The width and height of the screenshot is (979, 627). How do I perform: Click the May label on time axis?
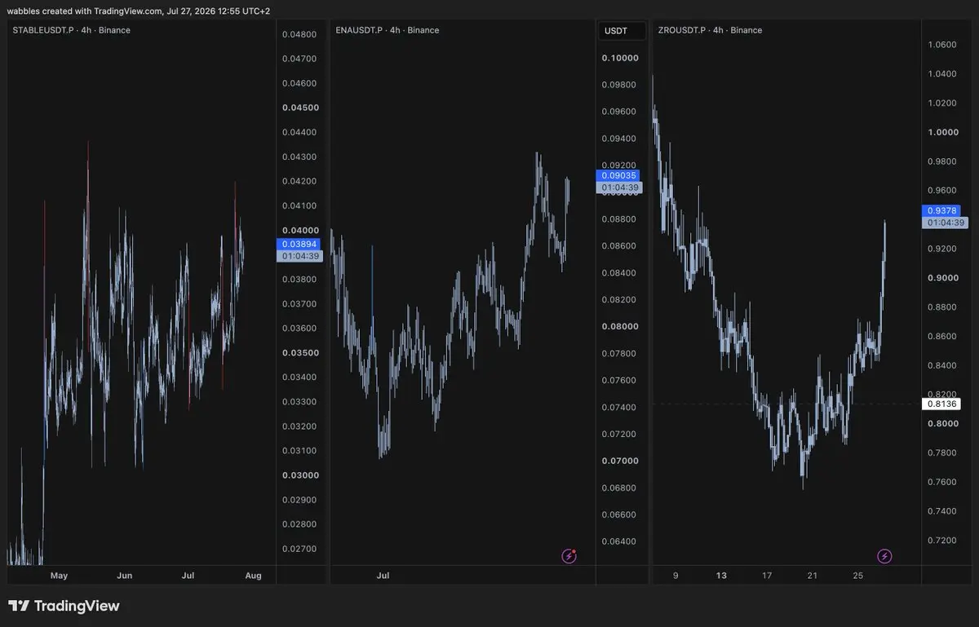[x=59, y=576]
